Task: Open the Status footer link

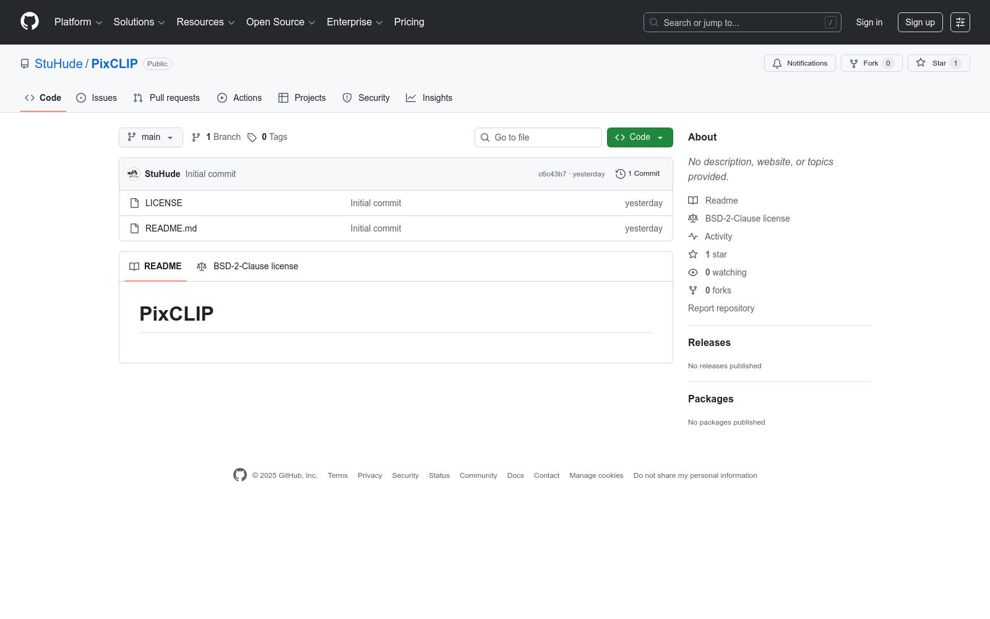Action: pyautogui.click(x=439, y=475)
